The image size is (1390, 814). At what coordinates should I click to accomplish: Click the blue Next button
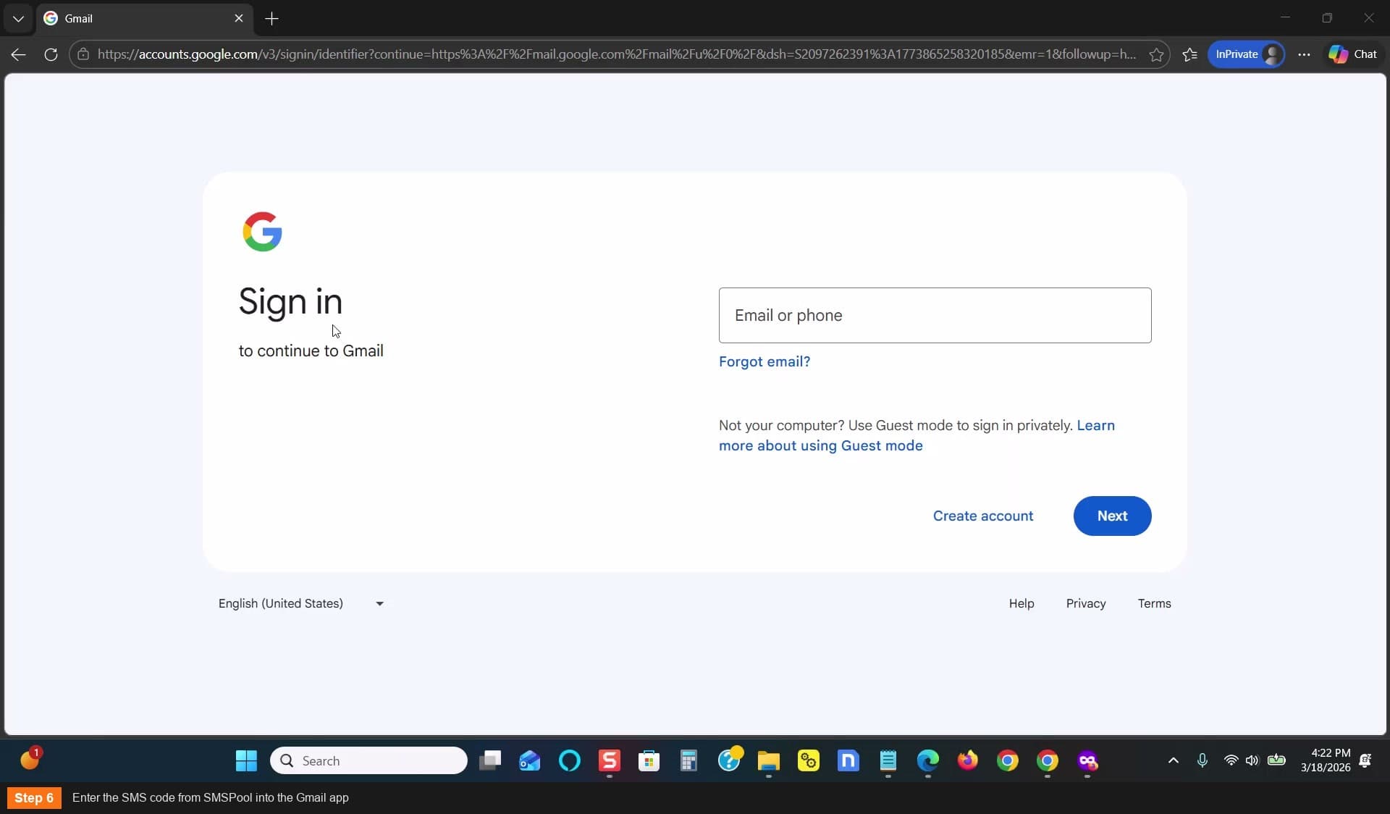pos(1112,516)
